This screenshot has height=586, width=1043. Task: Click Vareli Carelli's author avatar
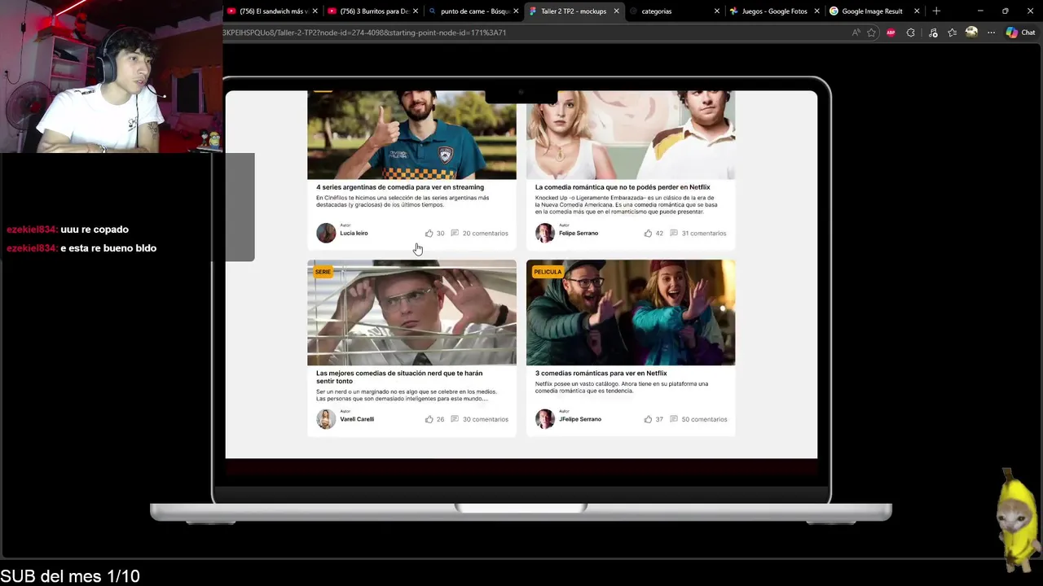tap(326, 419)
